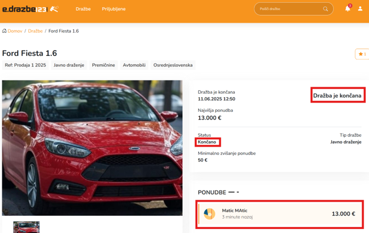Select the Avtomobili tag

[134, 65]
